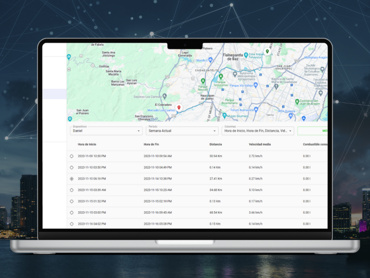Click the Tlalnepantla de Baz map label

[233, 57]
